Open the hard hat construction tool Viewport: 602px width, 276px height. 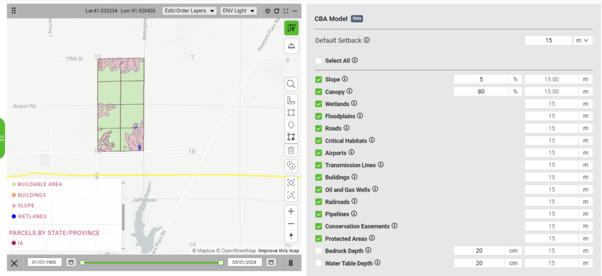coord(292,46)
